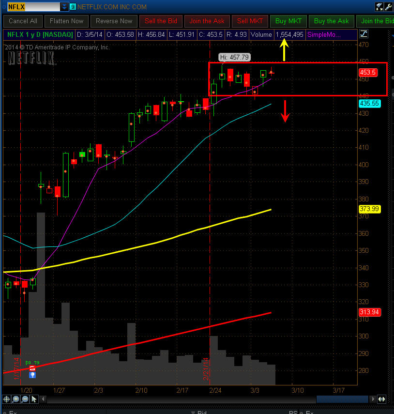Click the D: 3/5/14 date field

tap(90, 34)
